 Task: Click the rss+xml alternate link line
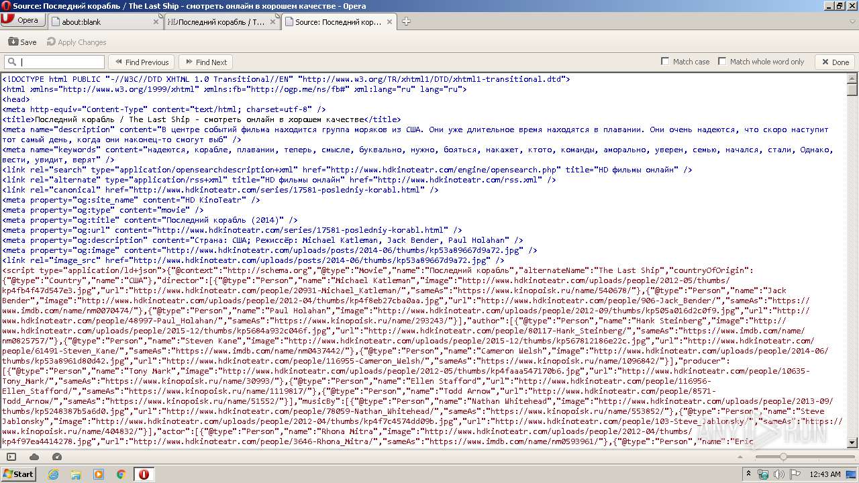279,180
